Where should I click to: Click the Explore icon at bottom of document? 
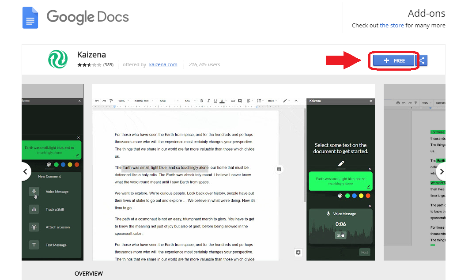click(298, 253)
